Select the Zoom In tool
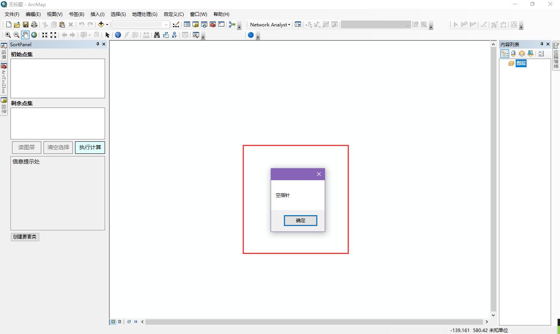The image size is (560, 334). [8, 35]
